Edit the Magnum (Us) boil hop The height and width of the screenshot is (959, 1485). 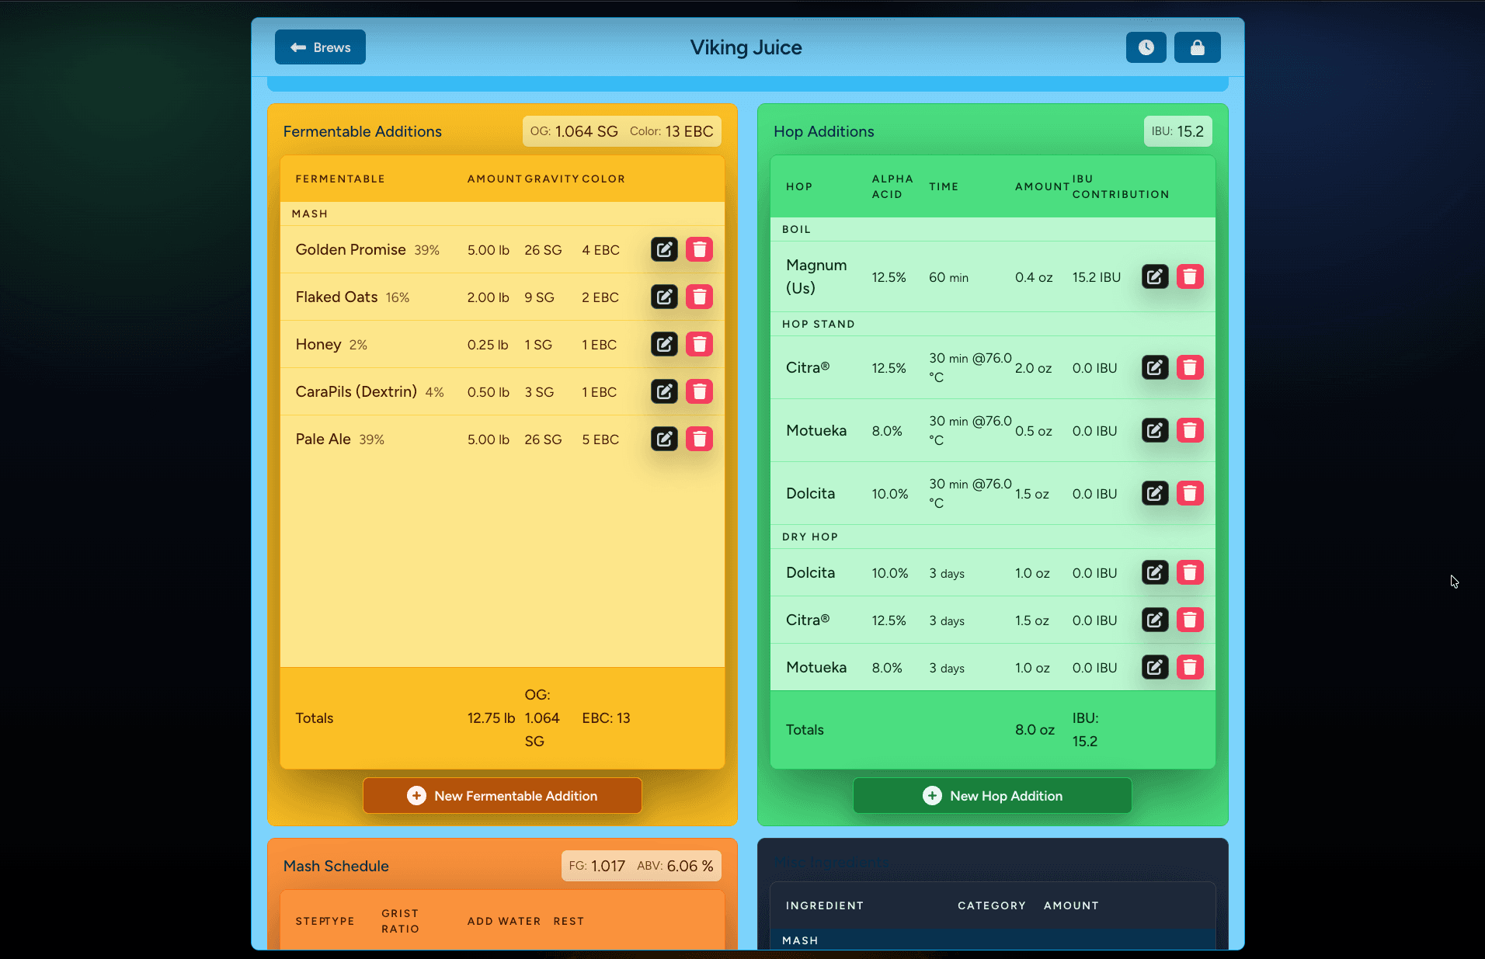click(1155, 276)
